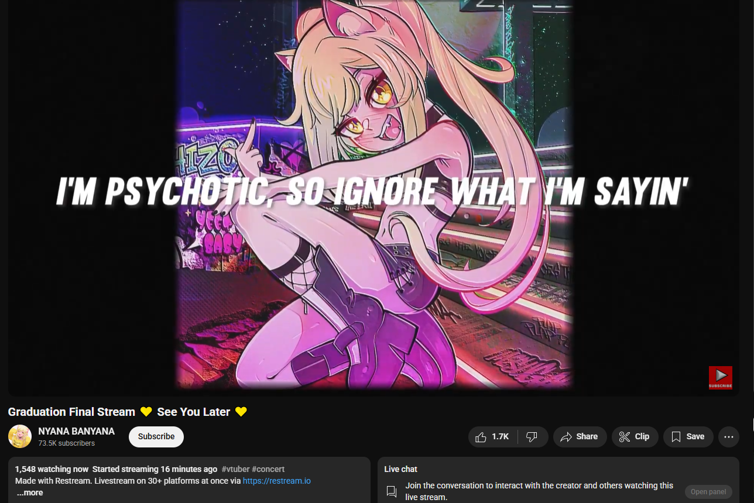Create a Clip using scissors icon
754x503 pixels.
pyautogui.click(x=635, y=437)
